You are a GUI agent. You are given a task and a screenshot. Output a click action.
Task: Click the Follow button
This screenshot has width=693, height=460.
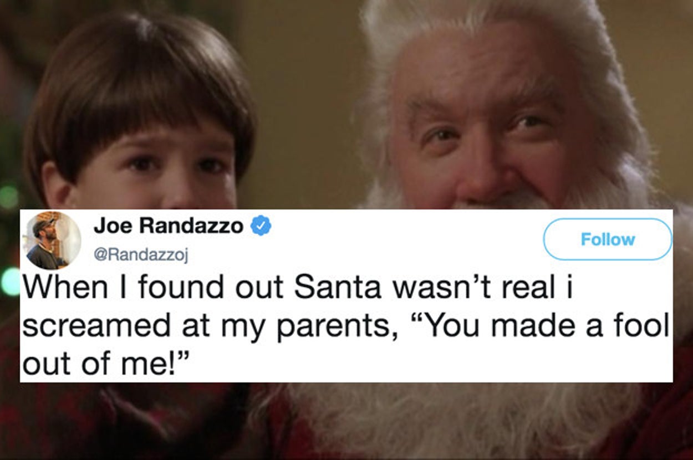[608, 239]
